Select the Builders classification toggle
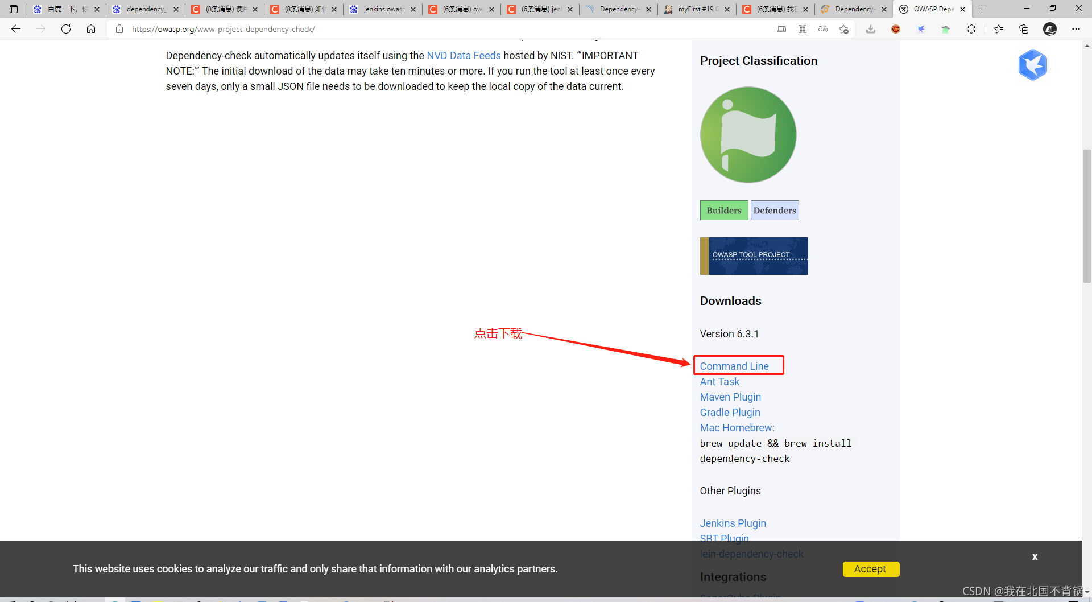Image resolution: width=1092 pixels, height=602 pixels. pyautogui.click(x=724, y=210)
